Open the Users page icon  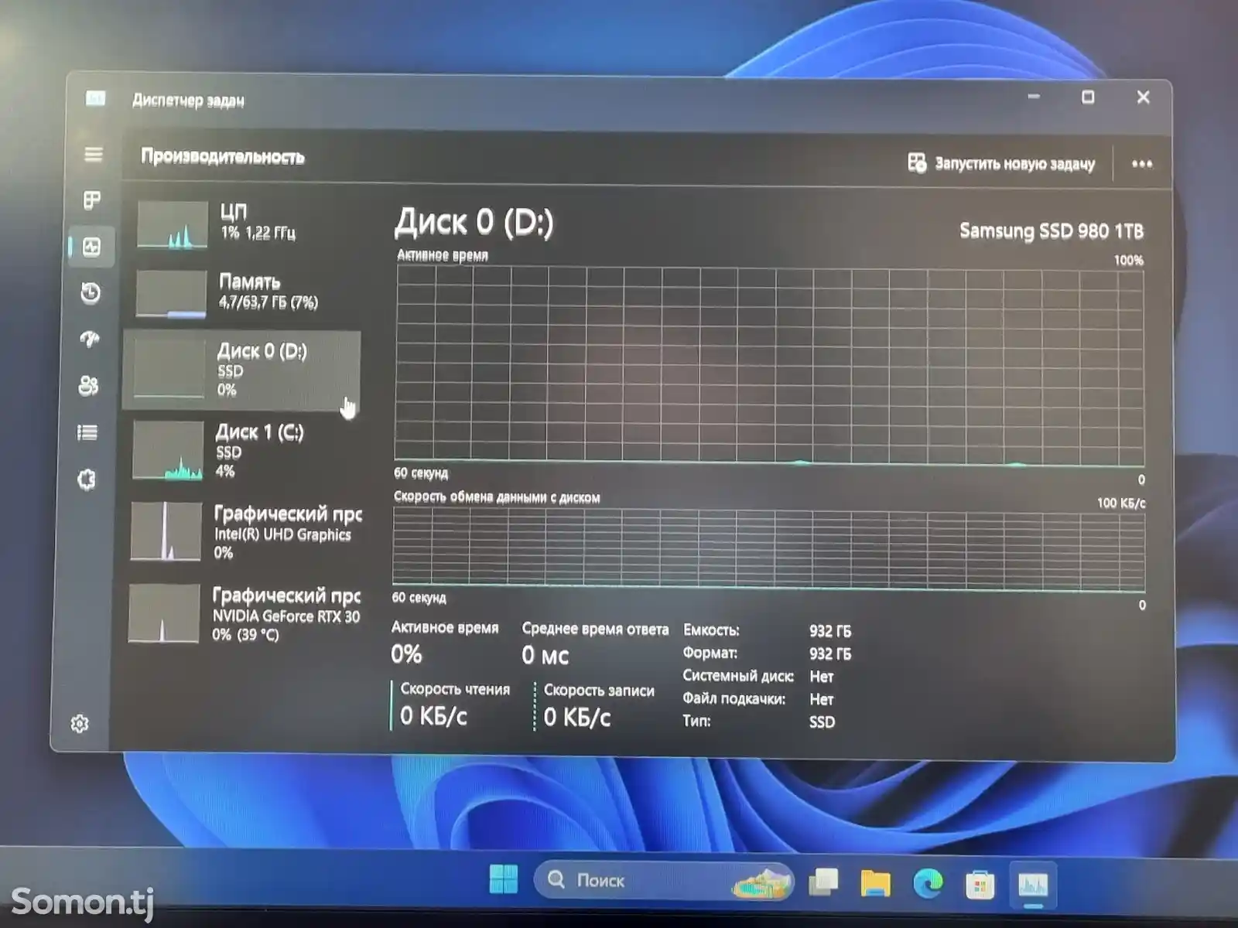(x=89, y=385)
